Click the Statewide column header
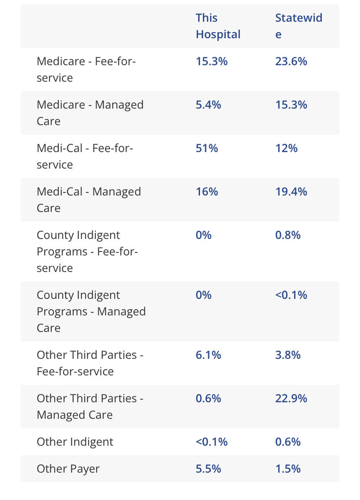The width and height of the screenshot is (360, 500). 298,26
